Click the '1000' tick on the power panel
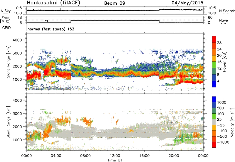Viewport: 235px width, 162px height. 17,79
